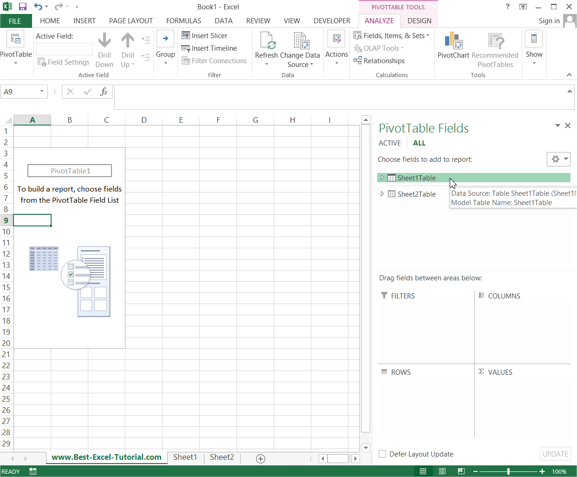Switch to ACTIVE fields view
577x477 pixels.
pos(390,143)
